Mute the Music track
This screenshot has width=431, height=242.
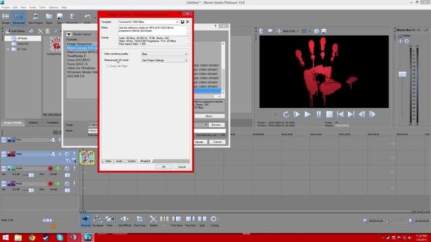pyautogui.click(x=67, y=184)
